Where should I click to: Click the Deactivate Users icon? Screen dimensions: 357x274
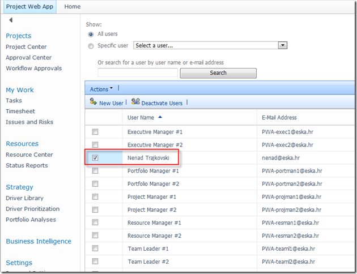[135, 102]
